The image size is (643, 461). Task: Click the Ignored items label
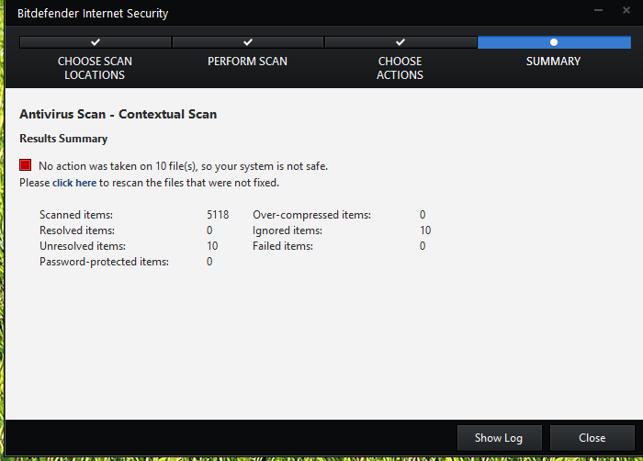286,230
